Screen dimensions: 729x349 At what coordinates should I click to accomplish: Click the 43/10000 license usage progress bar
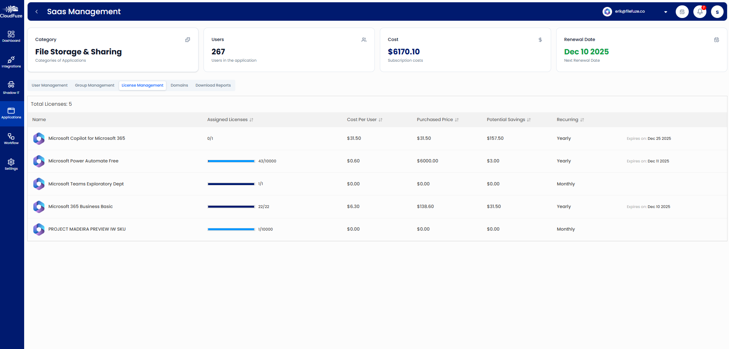pos(231,161)
